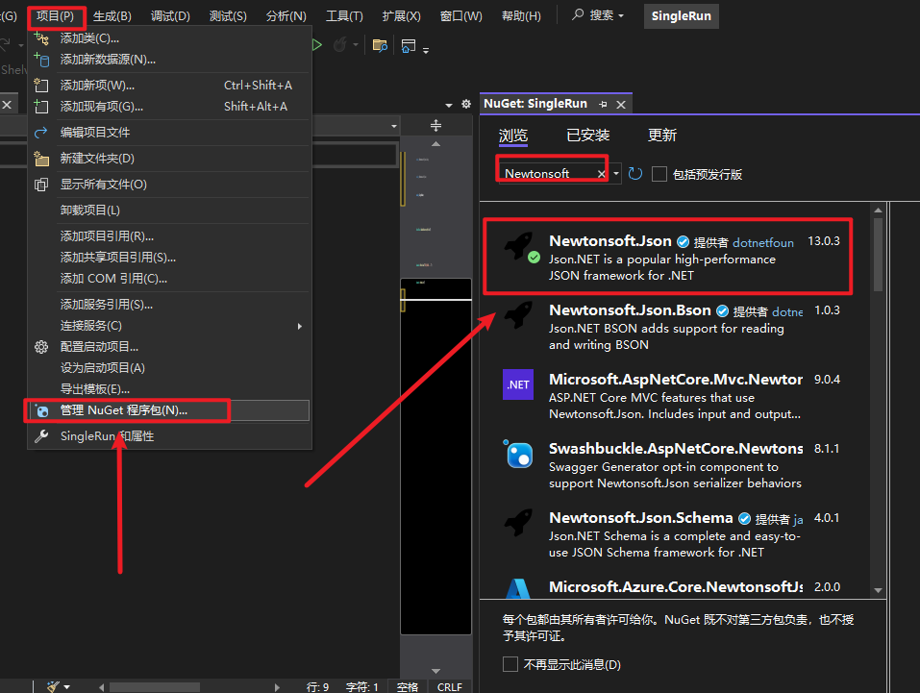Open the 窗口(W) menu
This screenshot has width=920, height=693.
(460, 15)
